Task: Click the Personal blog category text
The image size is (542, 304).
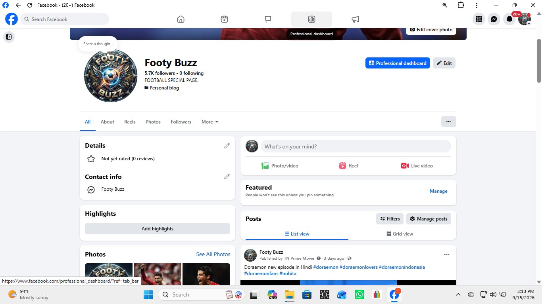Action: (164, 88)
